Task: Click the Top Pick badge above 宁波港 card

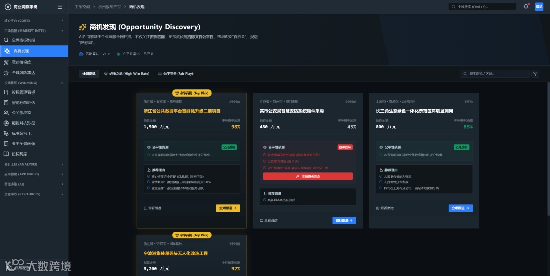Action: 192,235
